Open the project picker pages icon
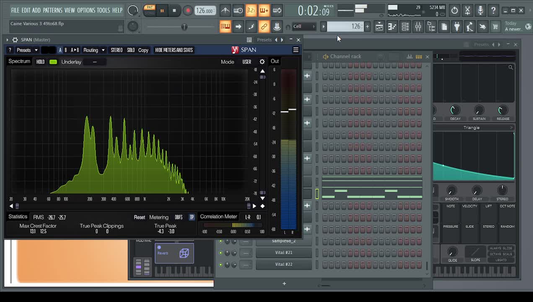 click(x=444, y=27)
